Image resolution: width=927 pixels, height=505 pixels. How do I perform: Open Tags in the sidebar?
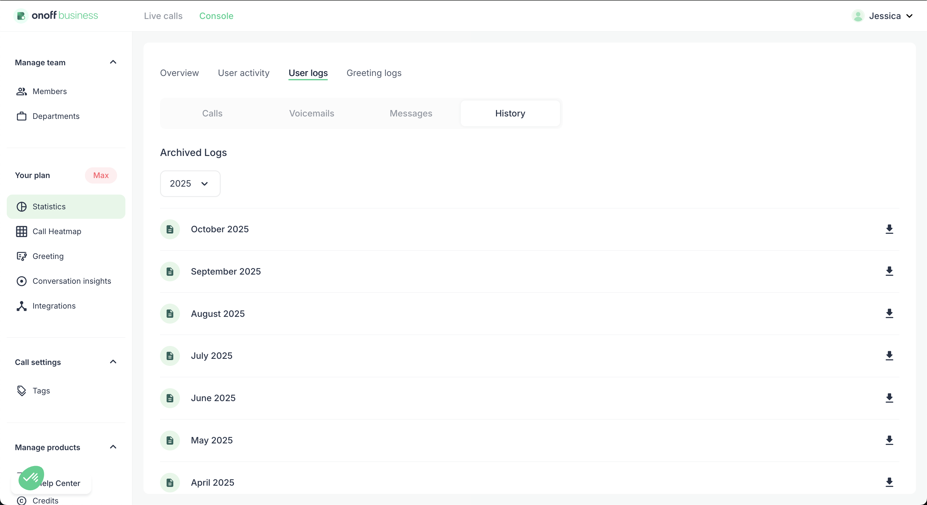pyautogui.click(x=66, y=391)
